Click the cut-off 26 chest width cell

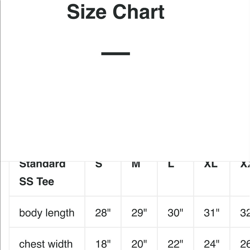coord(240,239)
